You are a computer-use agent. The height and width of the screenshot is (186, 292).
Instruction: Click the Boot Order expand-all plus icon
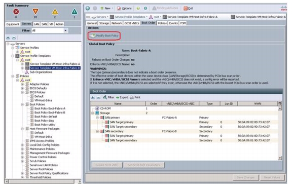point(93,97)
